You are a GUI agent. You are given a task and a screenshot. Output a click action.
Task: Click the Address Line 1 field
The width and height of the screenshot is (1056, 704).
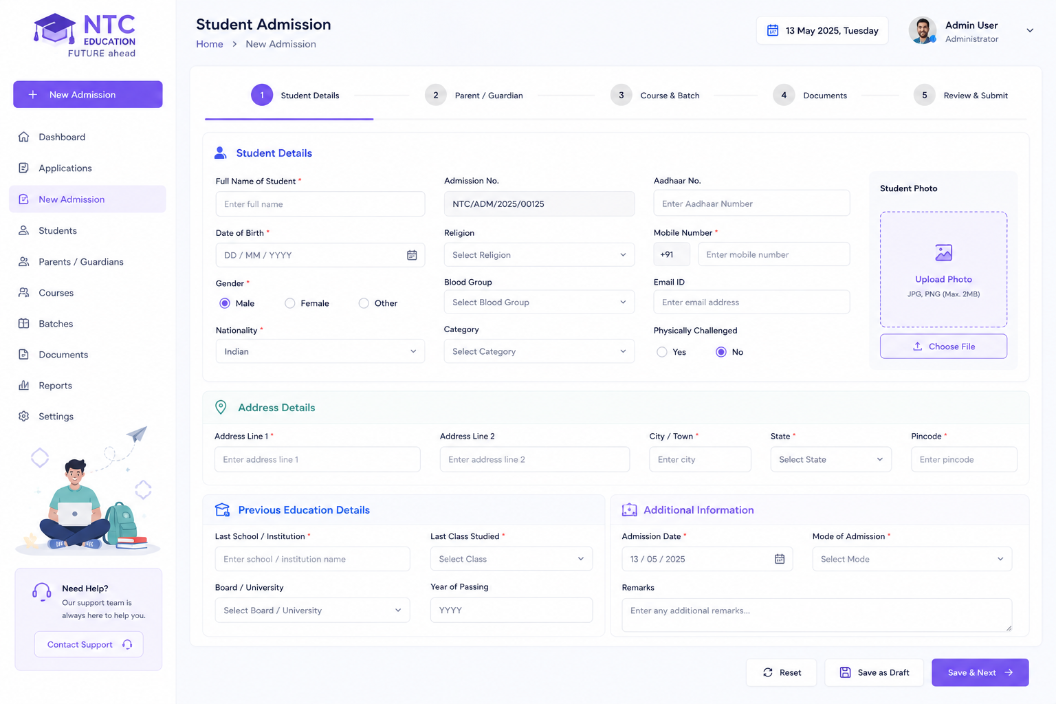318,459
